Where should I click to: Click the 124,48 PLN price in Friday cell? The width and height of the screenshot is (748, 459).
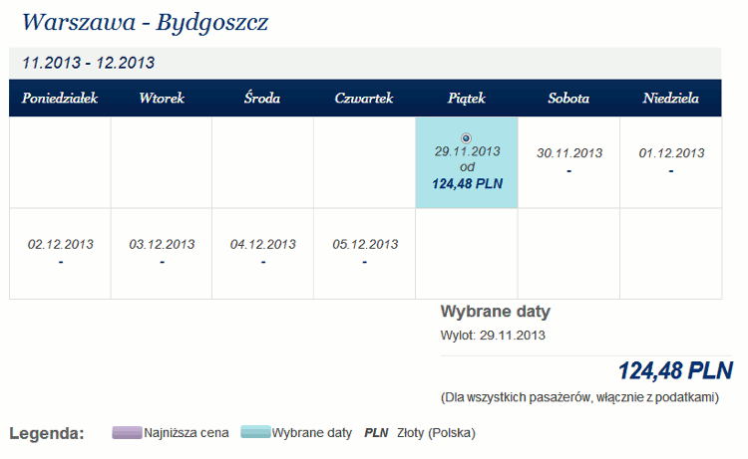pyautogui.click(x=467, y=184)
